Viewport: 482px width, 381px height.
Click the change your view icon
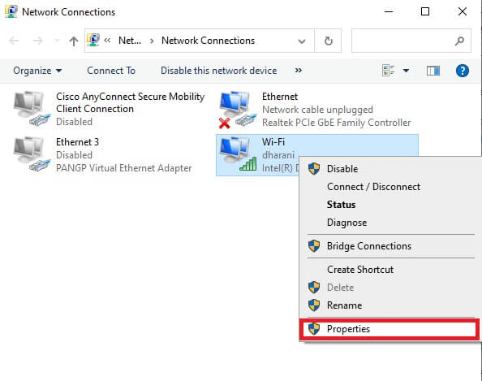[389, 71]
